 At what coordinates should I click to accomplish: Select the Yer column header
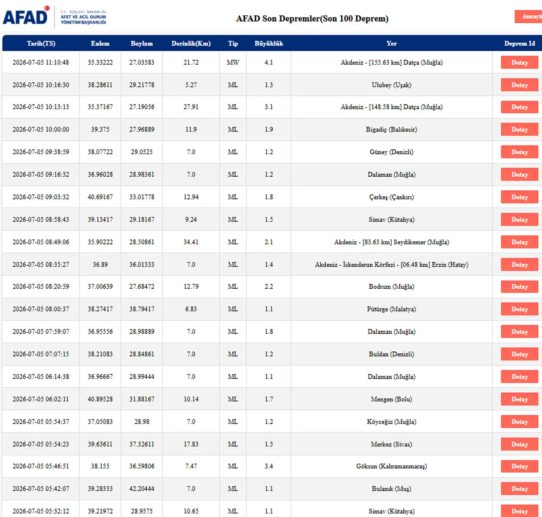tap(392, 44)
